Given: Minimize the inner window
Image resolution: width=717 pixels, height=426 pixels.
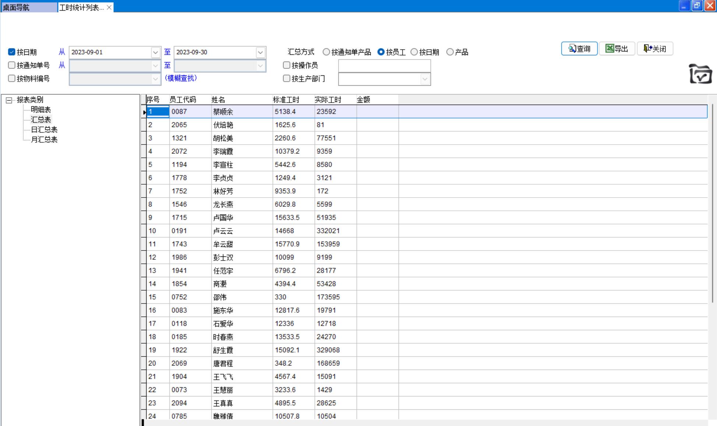Looking at the screenshot, I should tap(684, 6).
